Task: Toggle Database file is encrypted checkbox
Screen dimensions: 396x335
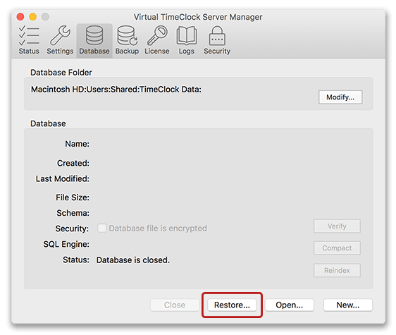Action: coord(102,228)
